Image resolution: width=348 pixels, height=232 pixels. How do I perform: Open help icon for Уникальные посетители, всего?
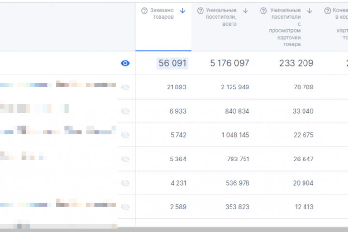200,11
